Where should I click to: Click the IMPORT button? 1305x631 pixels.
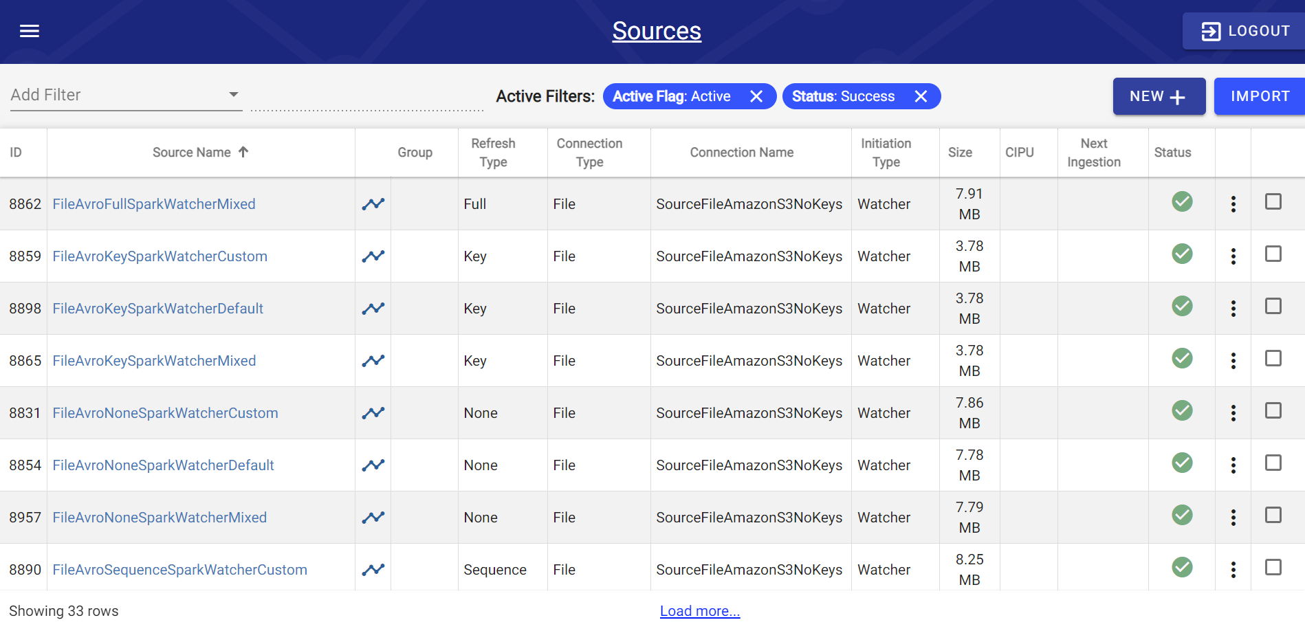[x=1260, y=96]
